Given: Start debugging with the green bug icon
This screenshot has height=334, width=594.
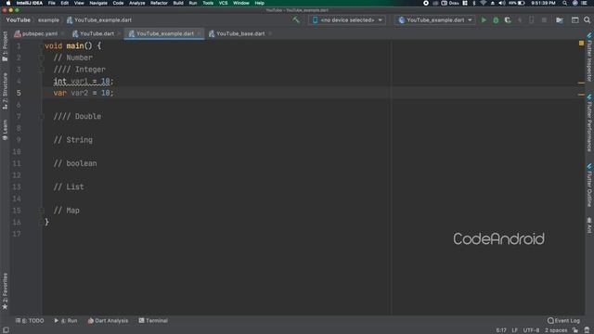Looking at the screenshot, I should 496,19.
